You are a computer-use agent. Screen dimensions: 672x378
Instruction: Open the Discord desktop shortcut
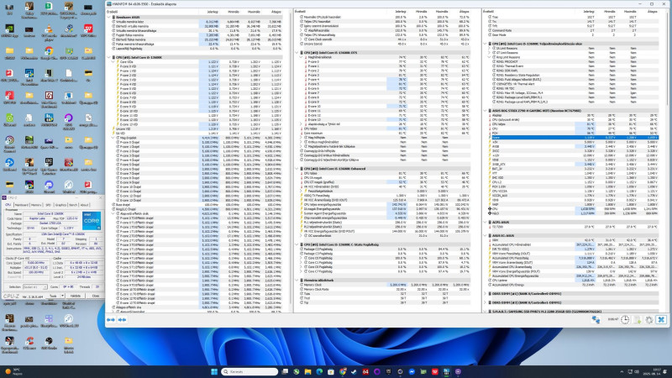click(x=49, y=186)
